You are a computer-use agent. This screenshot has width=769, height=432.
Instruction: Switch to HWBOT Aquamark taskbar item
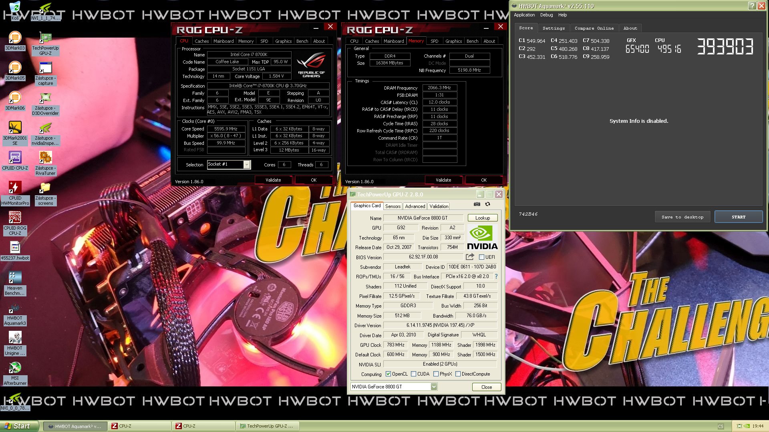(75, 426)
